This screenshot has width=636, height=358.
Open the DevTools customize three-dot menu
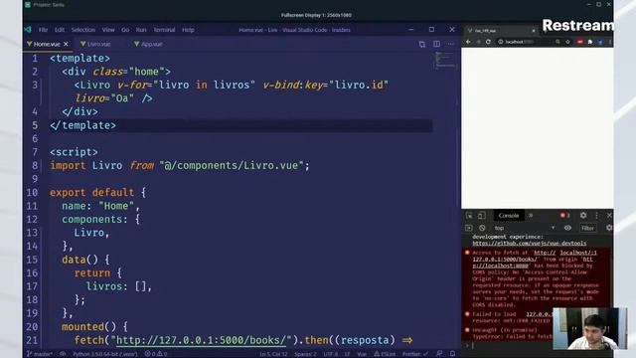(596, 216)
